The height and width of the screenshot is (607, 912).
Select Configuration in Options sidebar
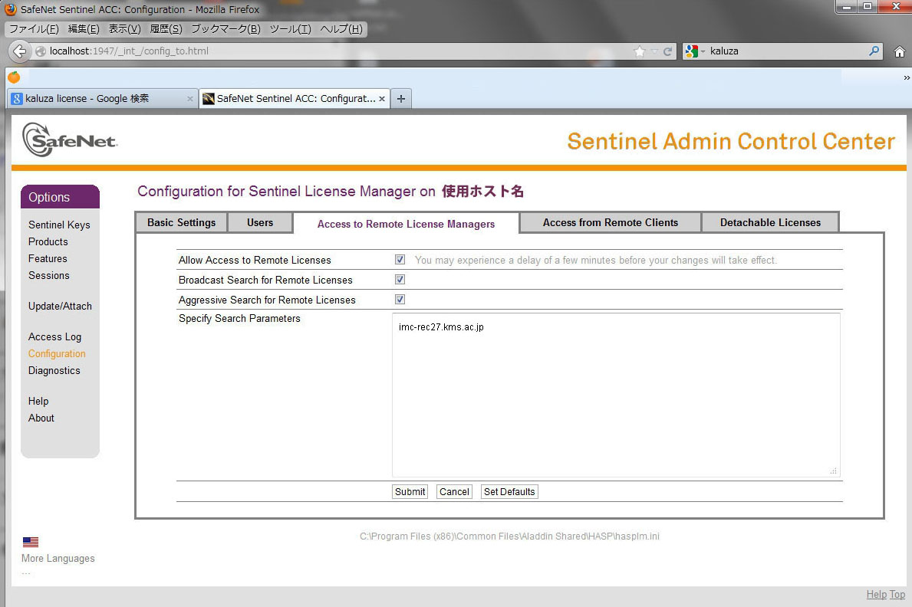pos(57,354)
